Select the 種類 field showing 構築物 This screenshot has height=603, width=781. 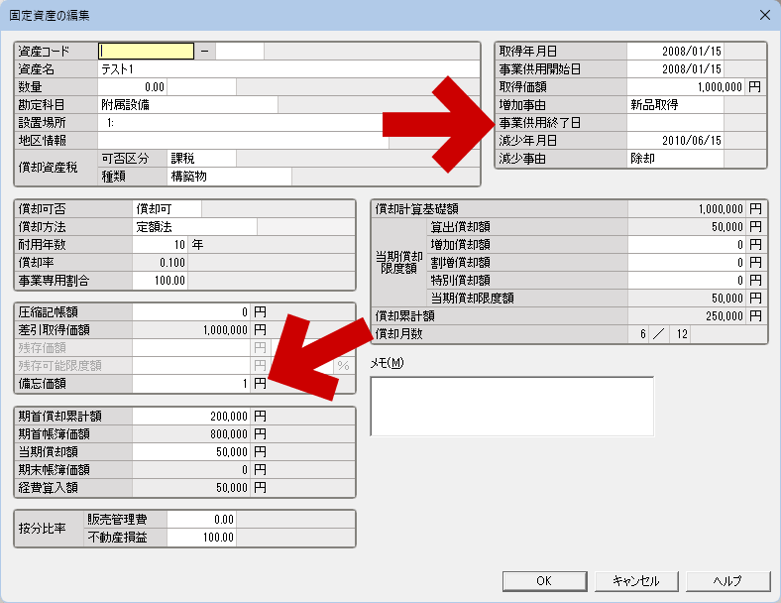coord(229,177)
